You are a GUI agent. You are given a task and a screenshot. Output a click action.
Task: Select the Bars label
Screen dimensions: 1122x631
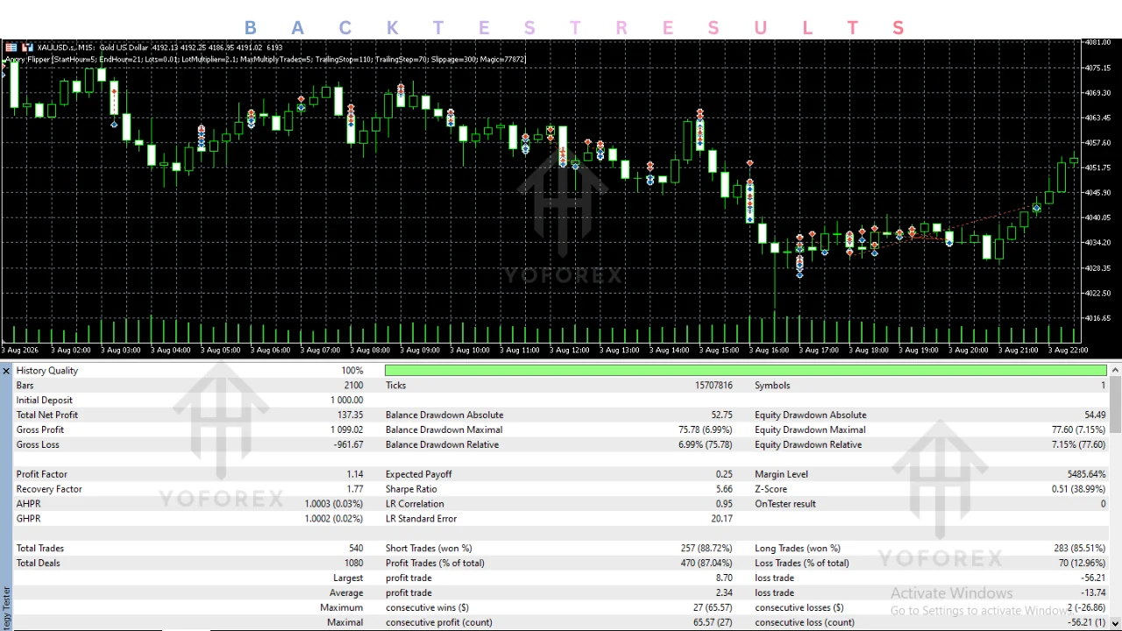(25, 386)
